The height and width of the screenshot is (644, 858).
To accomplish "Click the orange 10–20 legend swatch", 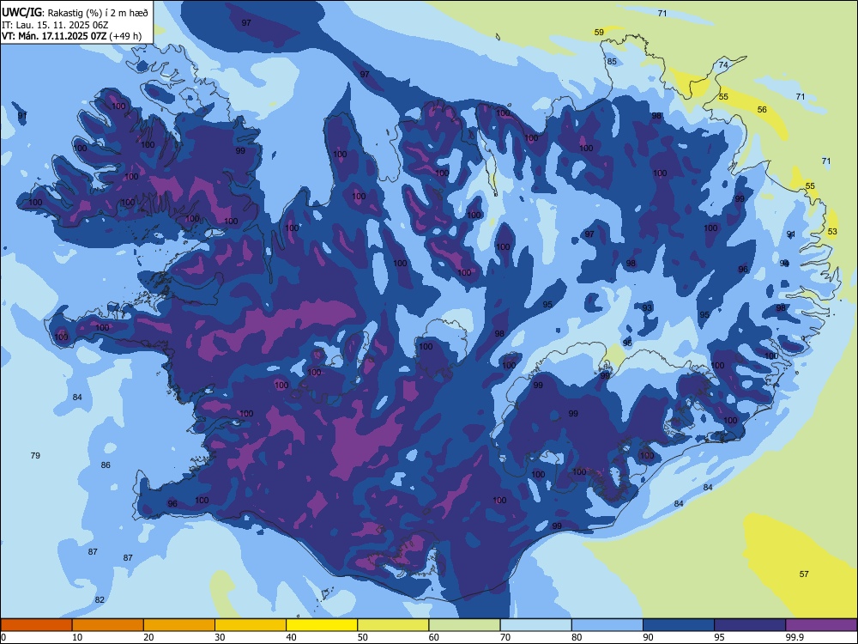I will click(108, 625).
